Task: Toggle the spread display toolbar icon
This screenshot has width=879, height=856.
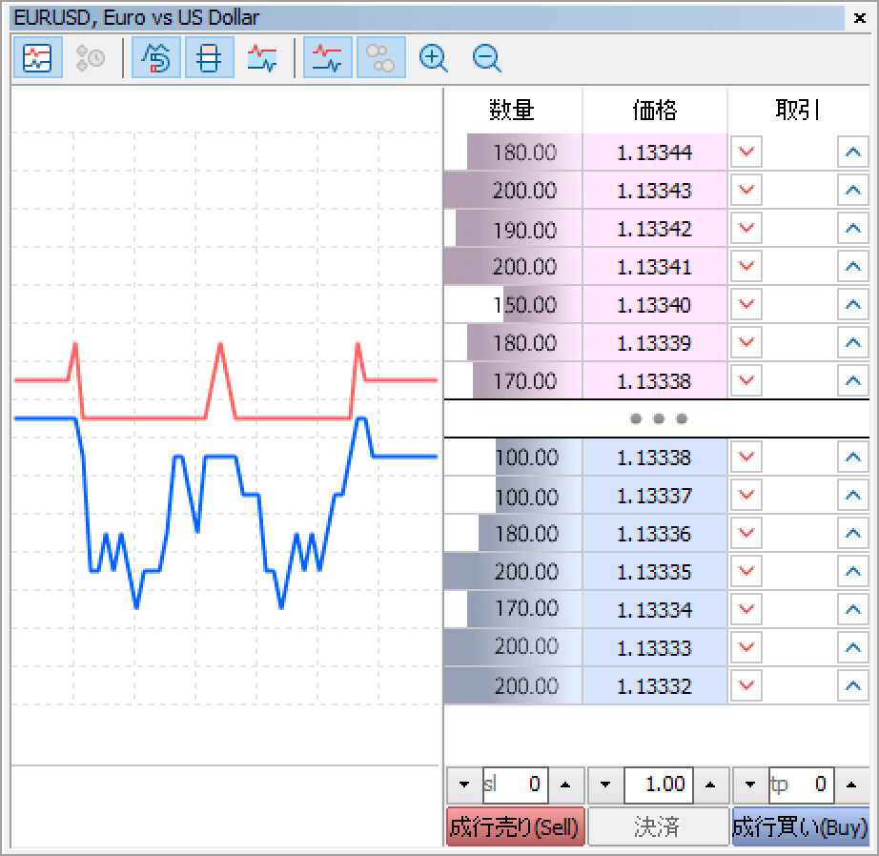Action: (x=209, y=58)
